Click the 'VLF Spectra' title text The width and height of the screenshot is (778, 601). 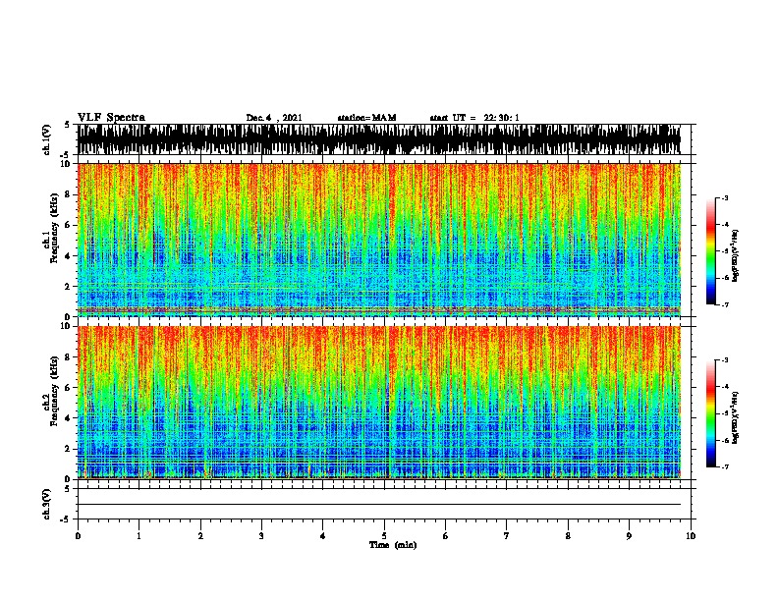coord(111,118)
